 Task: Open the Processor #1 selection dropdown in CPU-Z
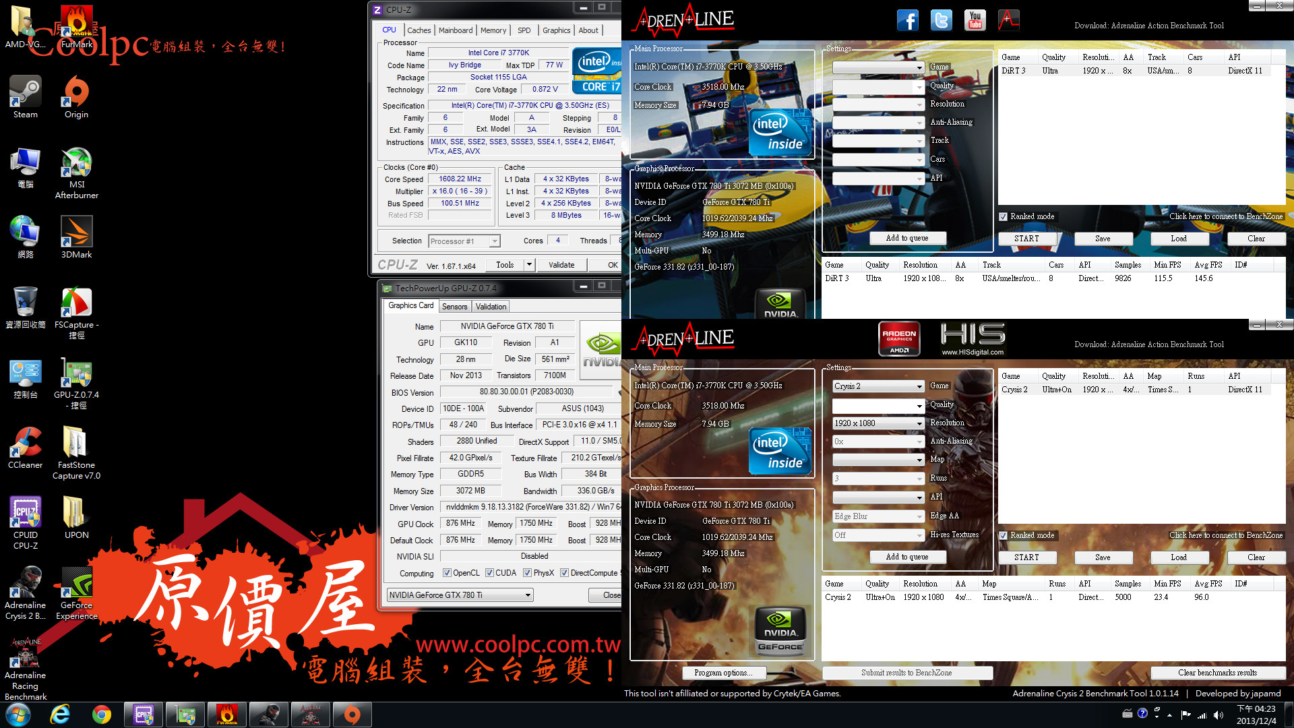click(464, 241)
